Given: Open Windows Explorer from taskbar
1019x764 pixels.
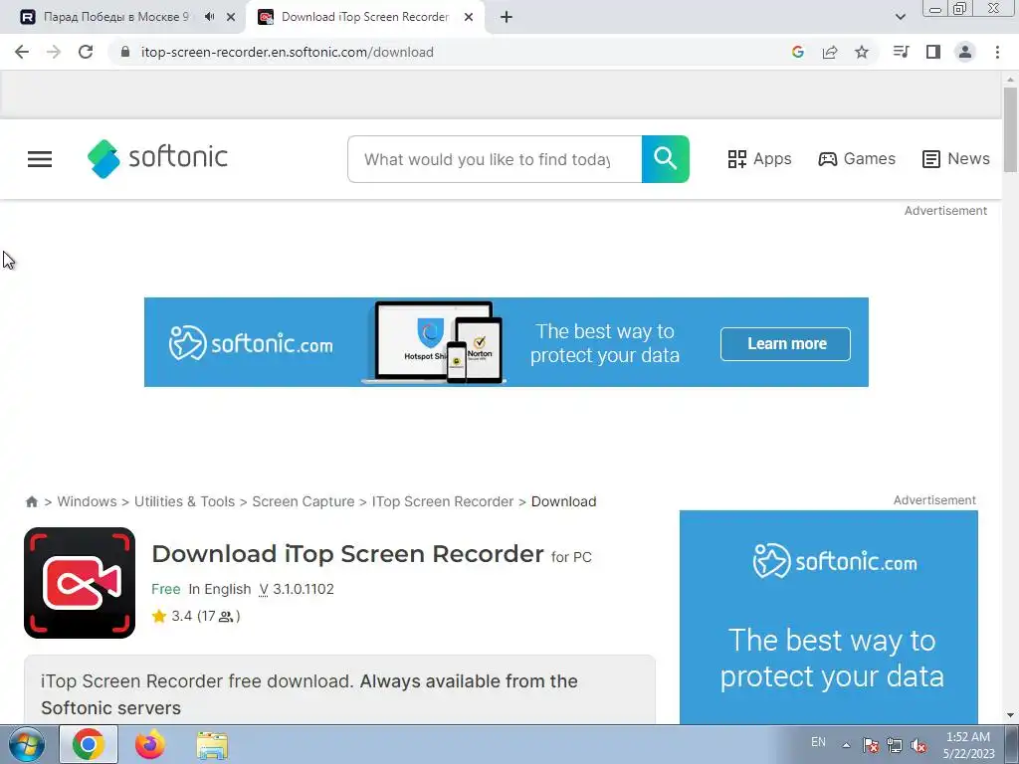Looking at the screenshot, I should click(x=212, y=745).
